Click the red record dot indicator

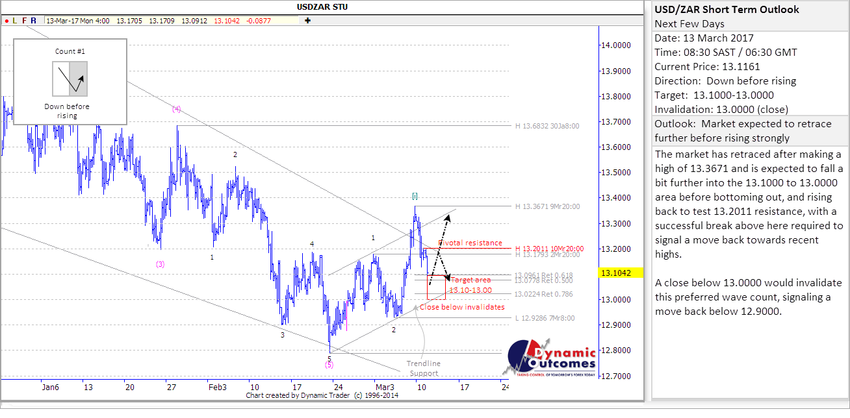coord(6,21)
